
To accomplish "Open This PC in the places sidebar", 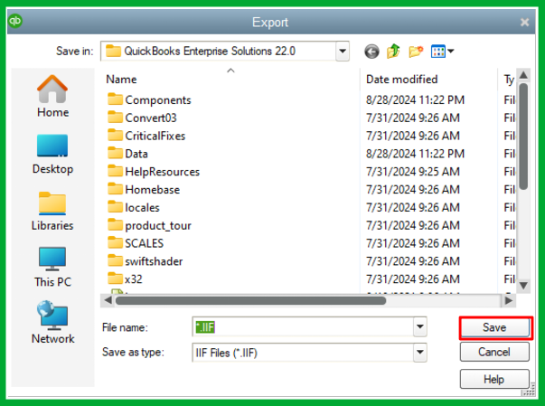I will click(x=52, y=268).
